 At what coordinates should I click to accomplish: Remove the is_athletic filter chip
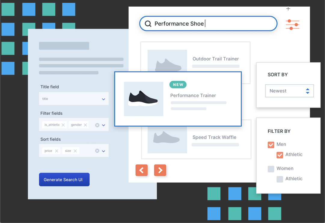[63, 124]
